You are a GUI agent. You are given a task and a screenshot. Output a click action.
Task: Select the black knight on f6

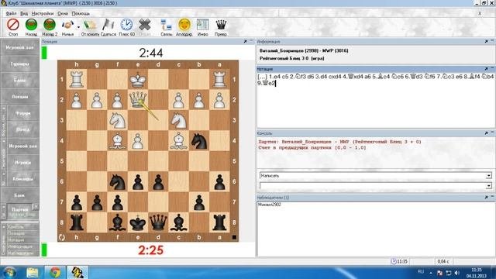tap(117, 181)
